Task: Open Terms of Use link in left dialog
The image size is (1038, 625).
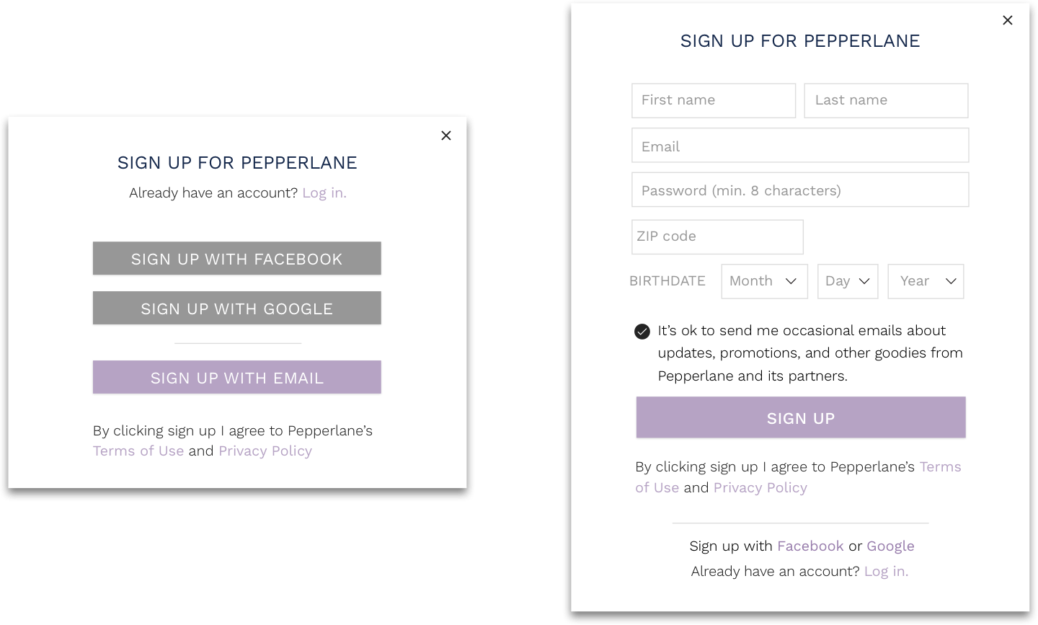Action: click(x=138, y=451)
